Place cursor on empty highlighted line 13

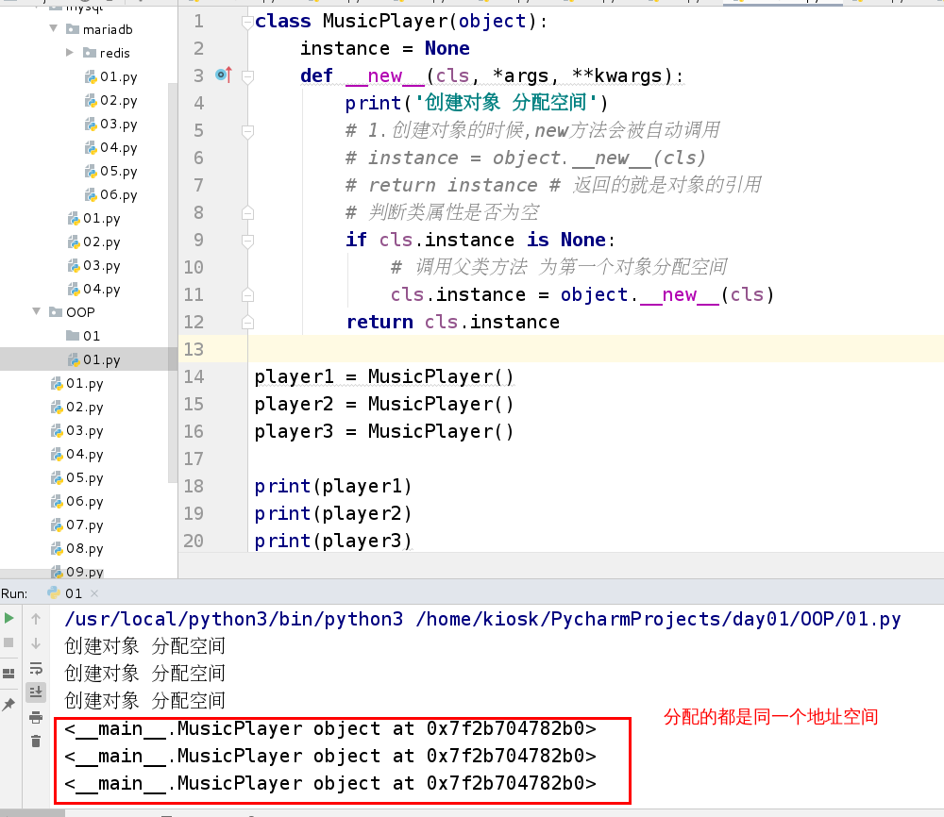pyautogui.click(x=596, y=349)
